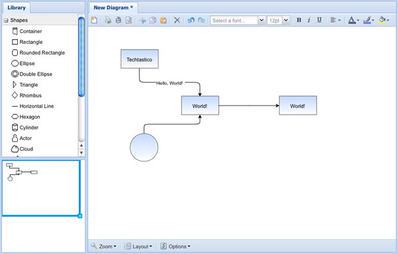The width and height of the screenshot is (398, 254).
Task: Open the Layout menu
Action: click(x=139, y=247)
